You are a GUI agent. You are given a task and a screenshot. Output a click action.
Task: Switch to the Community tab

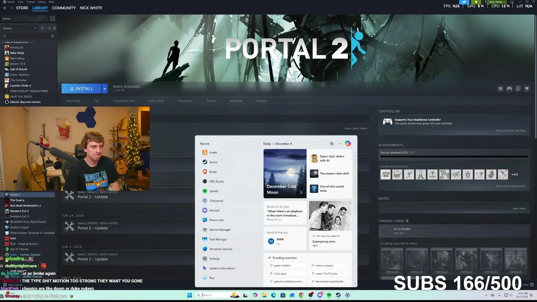pos(64,8)
